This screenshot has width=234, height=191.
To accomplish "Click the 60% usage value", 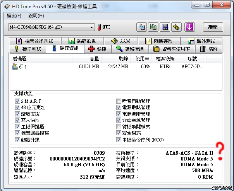I will 145,67.
